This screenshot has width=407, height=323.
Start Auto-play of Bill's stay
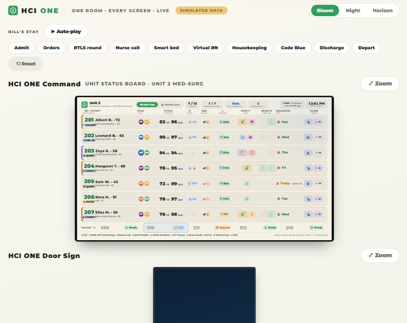(66, 31)
